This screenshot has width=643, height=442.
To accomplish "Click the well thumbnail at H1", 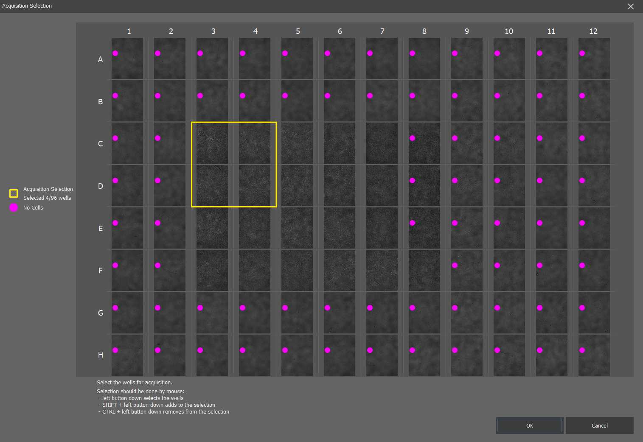I will [x=127, y=355].
